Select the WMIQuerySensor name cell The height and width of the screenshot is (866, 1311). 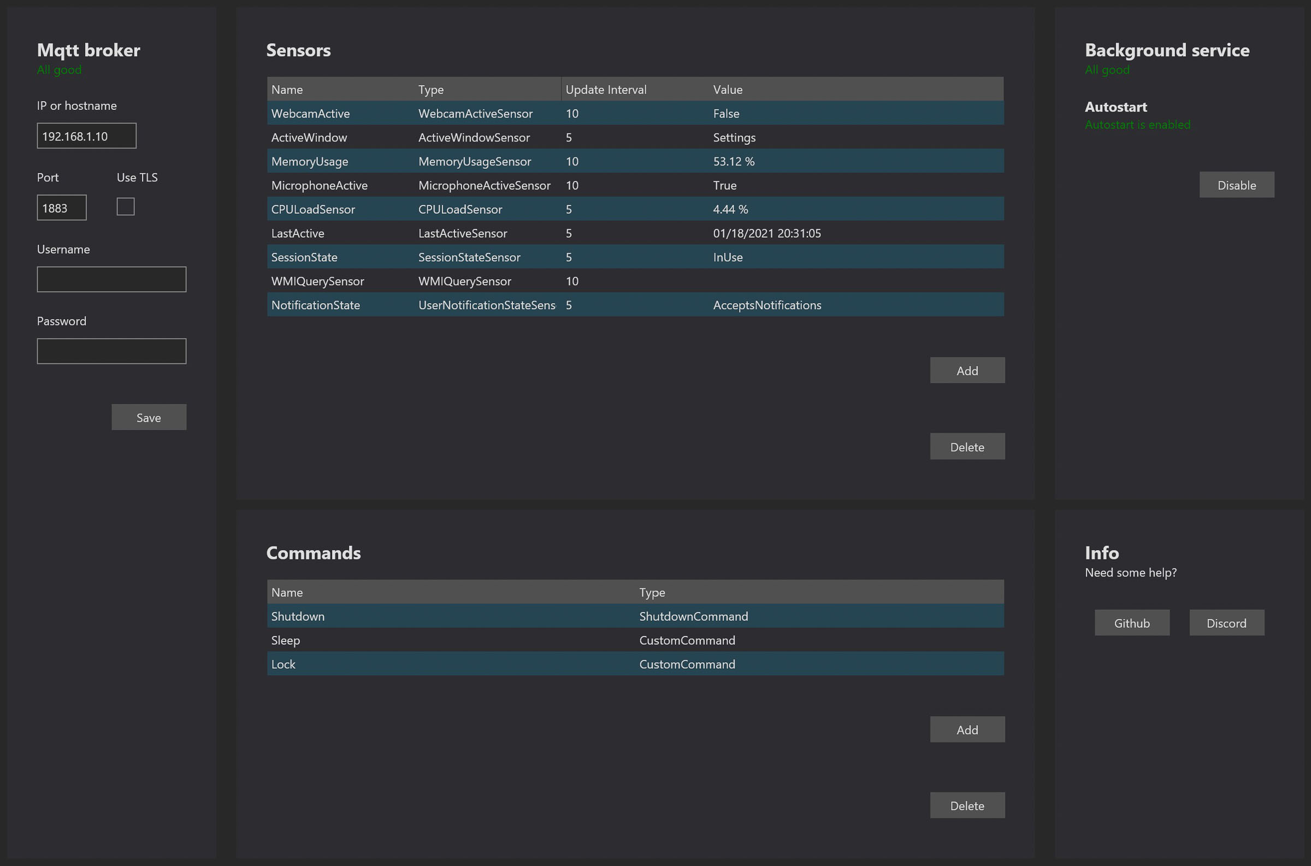(340, 281)
